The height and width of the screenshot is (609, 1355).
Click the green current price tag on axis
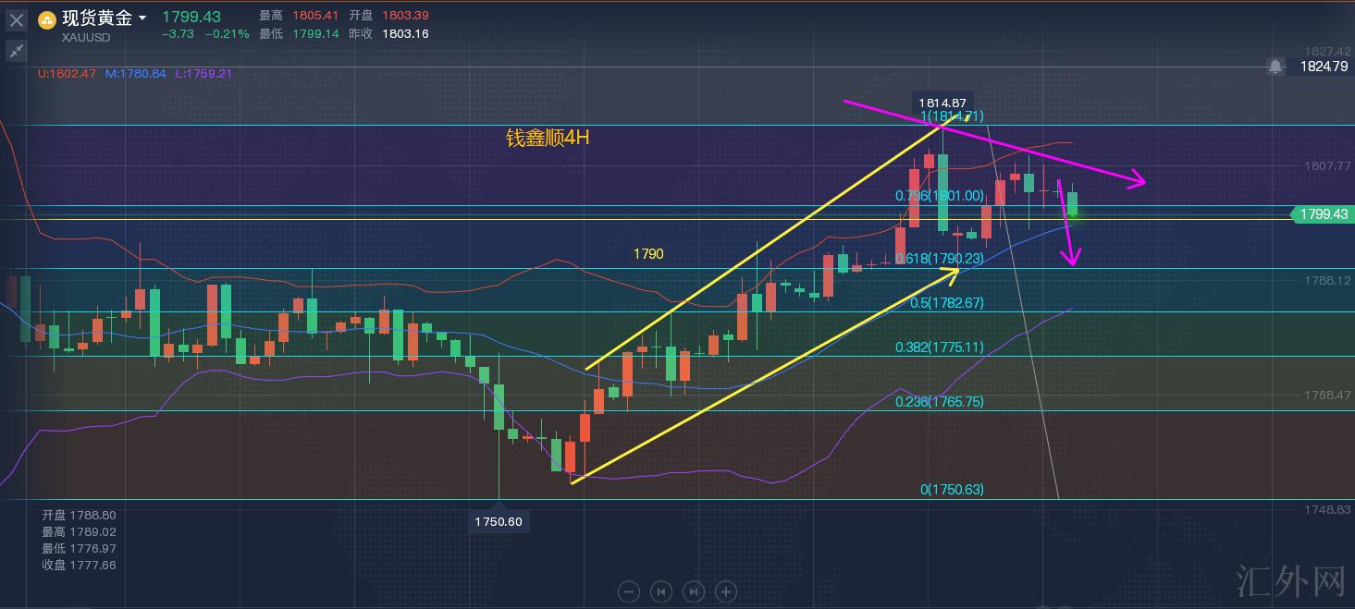point(1321,214)
